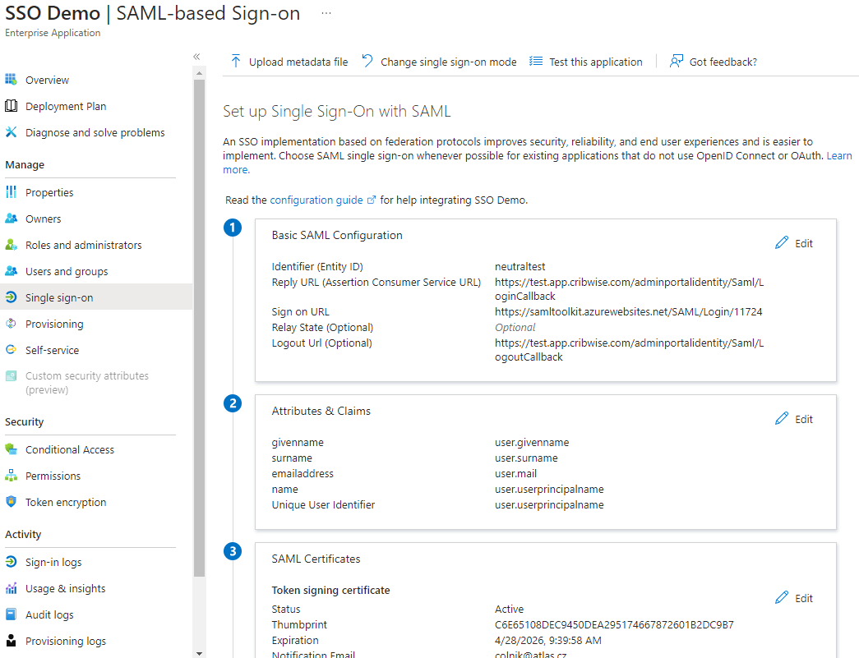Open the Audit logs page
Screen dimensions: 859x658
pyautogui.click(x=49, y=614)
